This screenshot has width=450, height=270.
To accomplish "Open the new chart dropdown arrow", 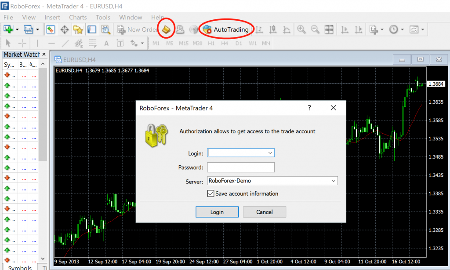I will 17,29.
